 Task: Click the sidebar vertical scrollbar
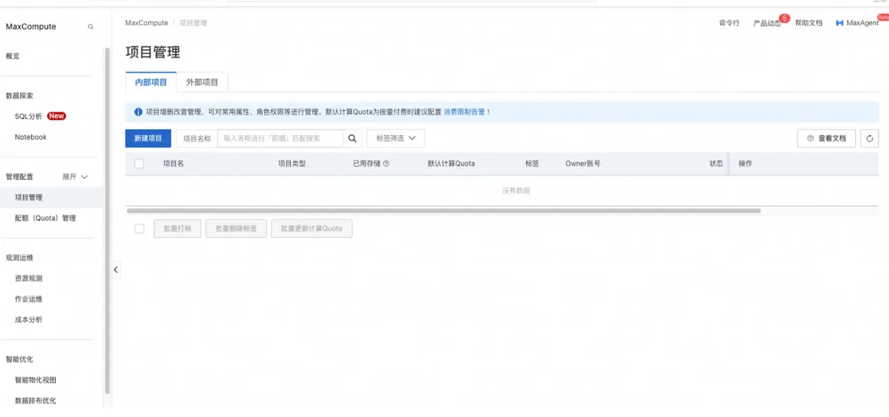click(x=107, y=220)
